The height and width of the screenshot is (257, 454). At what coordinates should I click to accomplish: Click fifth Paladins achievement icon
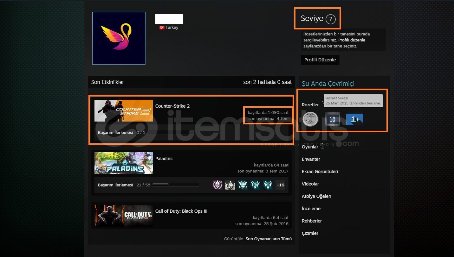268,185
